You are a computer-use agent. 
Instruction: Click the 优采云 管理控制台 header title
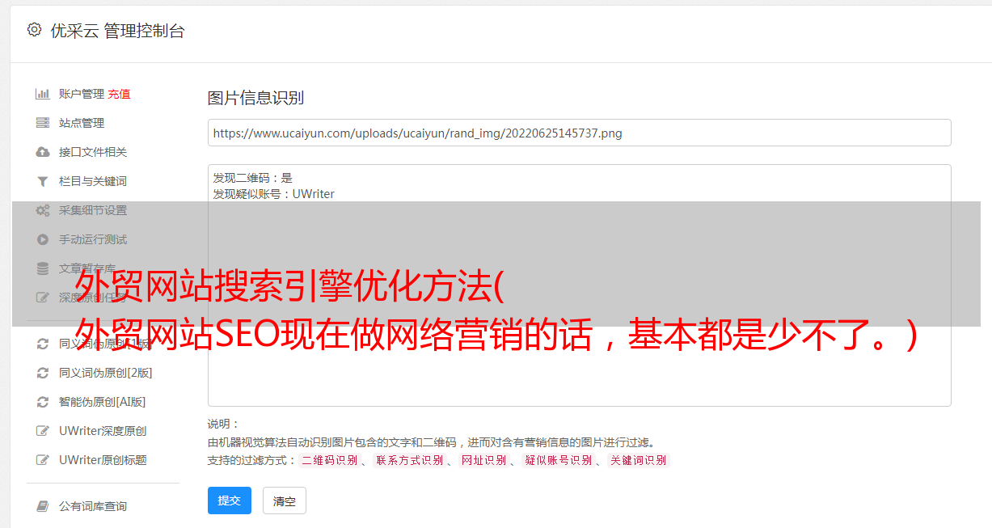[117, 31]
